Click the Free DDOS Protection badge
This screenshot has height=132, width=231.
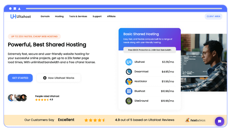point(149,50)
